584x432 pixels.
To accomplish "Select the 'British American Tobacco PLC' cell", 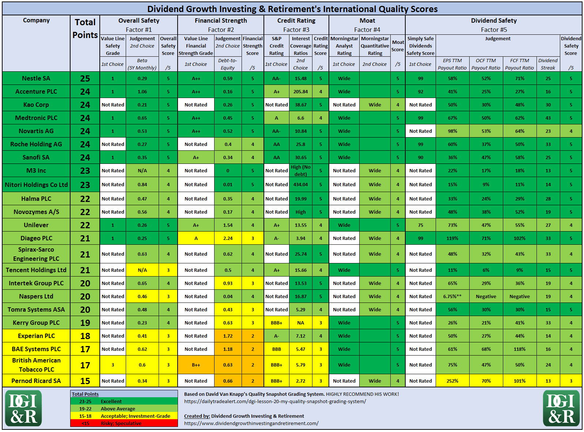I will pos(36,365).
